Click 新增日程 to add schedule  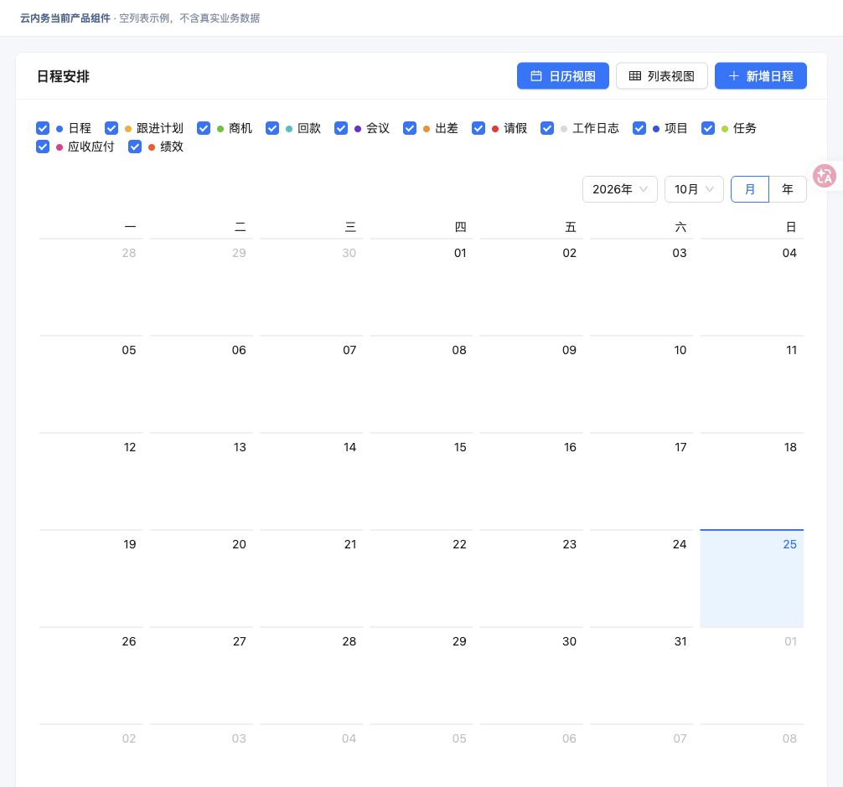(761, 75)
